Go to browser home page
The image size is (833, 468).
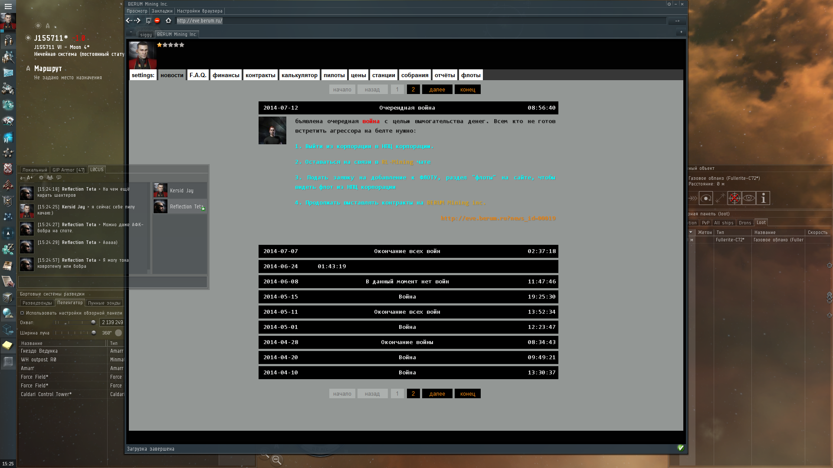coord(168,20)
